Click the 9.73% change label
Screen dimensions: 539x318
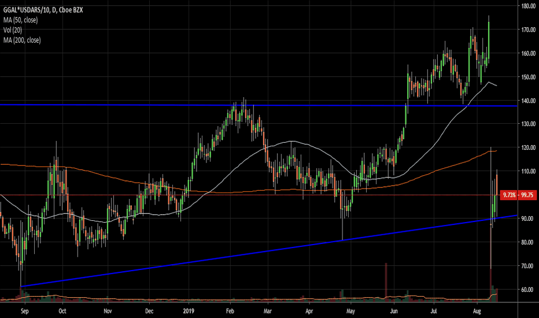(509, 195)
